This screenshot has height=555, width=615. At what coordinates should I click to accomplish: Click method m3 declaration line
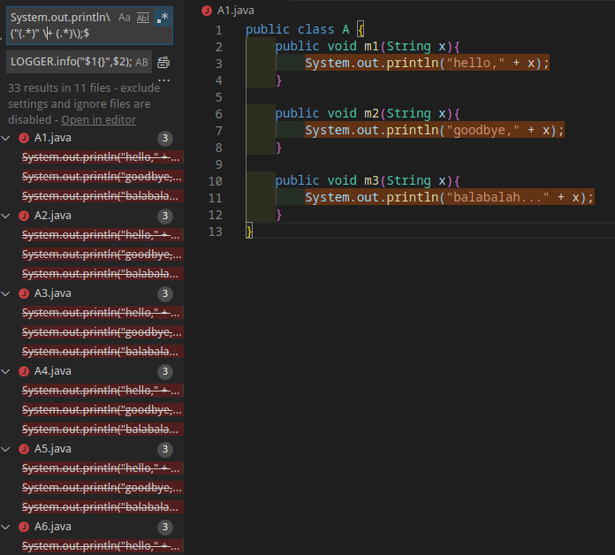(368, 180)
